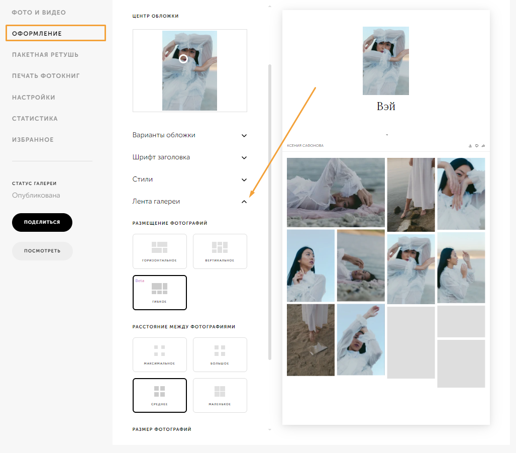Click the Ксения Сафонова author name

305,145
